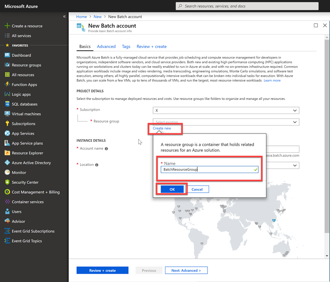
Task: Open All resources grid icon
Action: tap(7, 75)
